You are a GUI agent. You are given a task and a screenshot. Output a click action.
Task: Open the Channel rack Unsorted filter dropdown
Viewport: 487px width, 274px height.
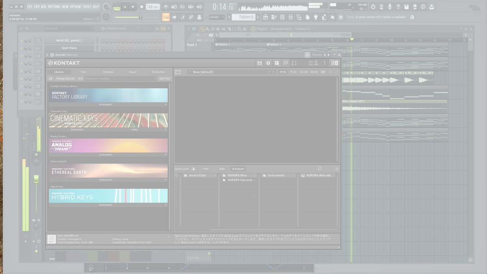pos(69,28)
